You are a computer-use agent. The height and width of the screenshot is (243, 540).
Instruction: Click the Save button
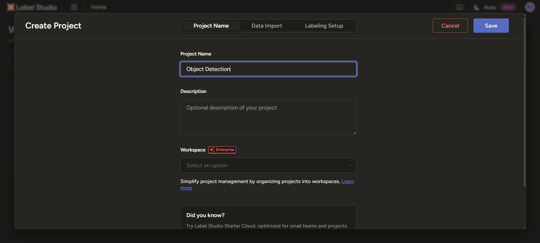pos(491,26)
